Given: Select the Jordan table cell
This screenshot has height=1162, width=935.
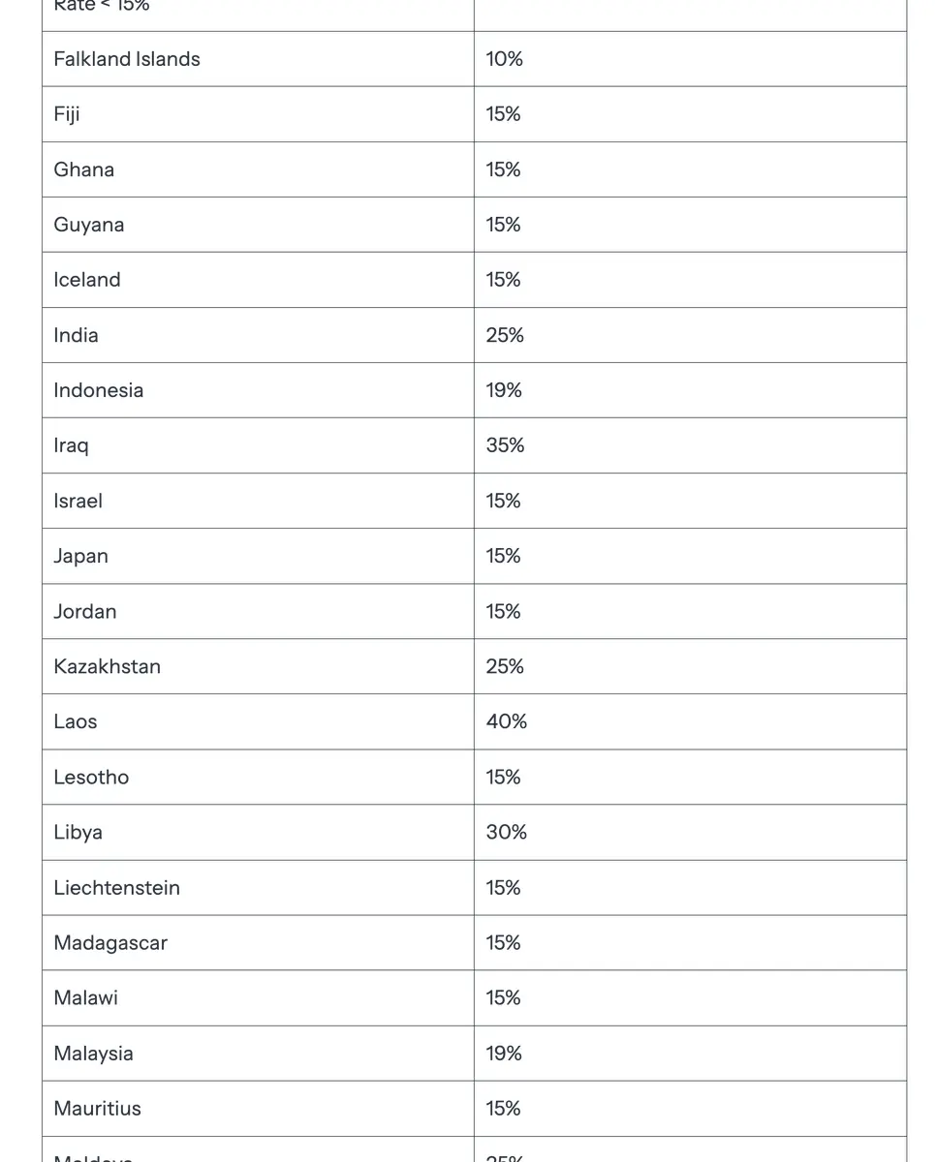Looking at the screenshot, I should coord(258,611).
